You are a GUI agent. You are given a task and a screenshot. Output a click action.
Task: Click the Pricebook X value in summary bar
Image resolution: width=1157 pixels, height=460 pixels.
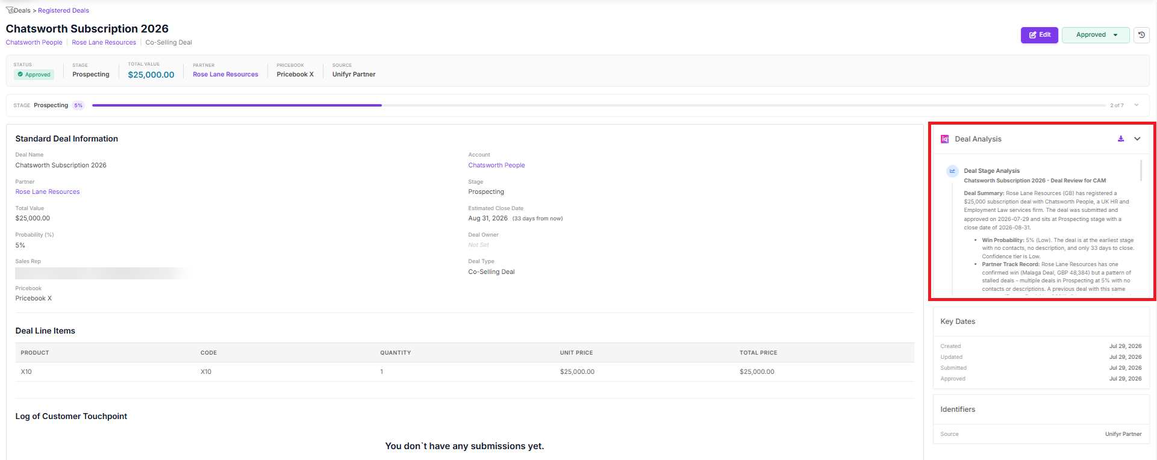tap(295, 75)
